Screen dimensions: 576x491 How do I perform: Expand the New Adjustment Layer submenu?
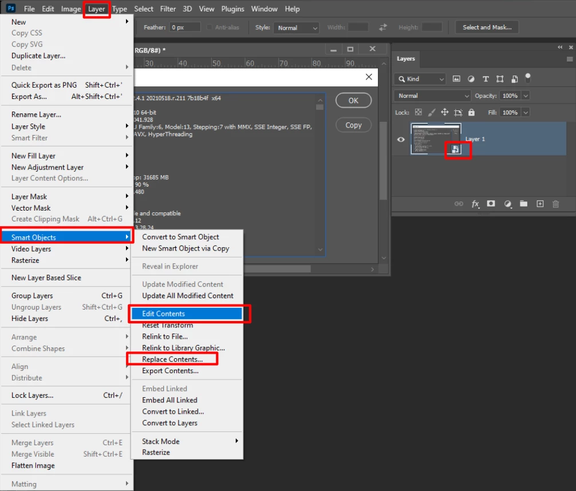[x=66, y=167]
